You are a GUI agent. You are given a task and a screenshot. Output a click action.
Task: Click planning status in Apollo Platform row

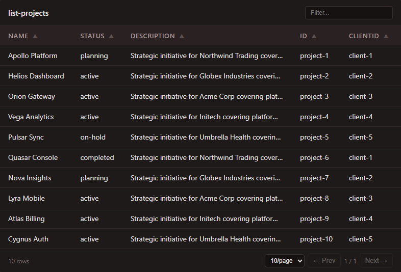94,56
